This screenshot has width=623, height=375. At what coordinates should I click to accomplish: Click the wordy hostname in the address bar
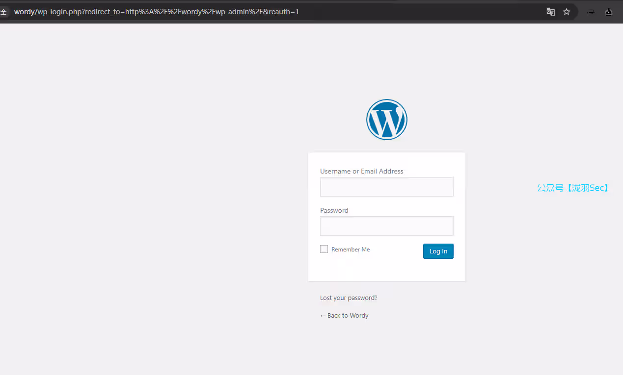coord(25,12)
